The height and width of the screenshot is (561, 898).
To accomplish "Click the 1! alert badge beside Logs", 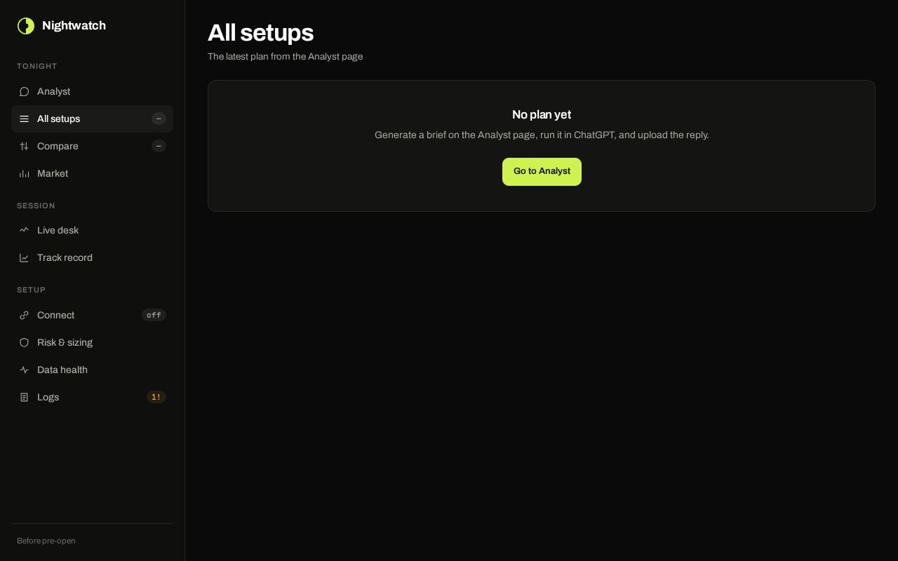I will pos(156,398).
